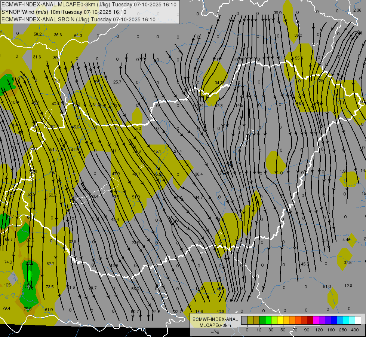Screen dimensions: 366x337
Task: Click the legend tick label 120
Action: 319,329
